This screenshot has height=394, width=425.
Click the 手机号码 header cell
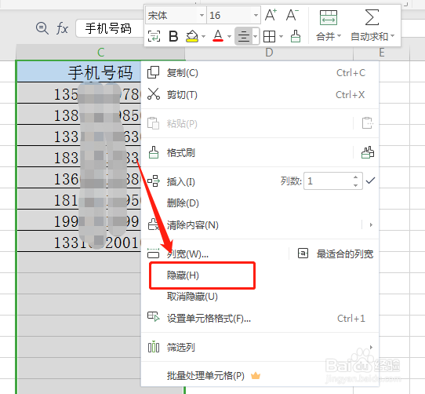coord(79,72)
